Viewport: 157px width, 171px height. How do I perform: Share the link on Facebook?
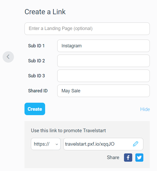[x=128, y=158]
